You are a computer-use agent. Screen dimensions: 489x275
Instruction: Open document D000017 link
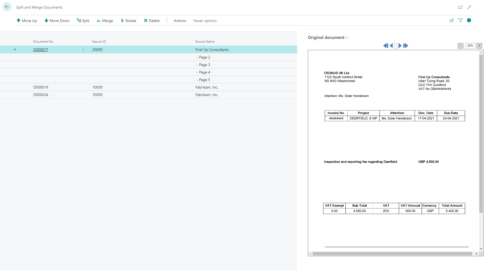pos(41,50)
